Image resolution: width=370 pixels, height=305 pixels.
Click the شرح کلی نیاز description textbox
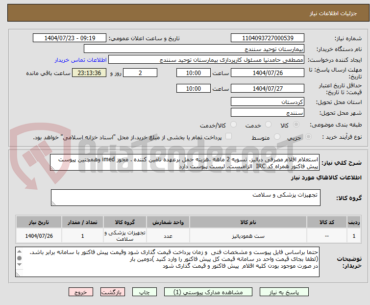(x=185, y=162)
